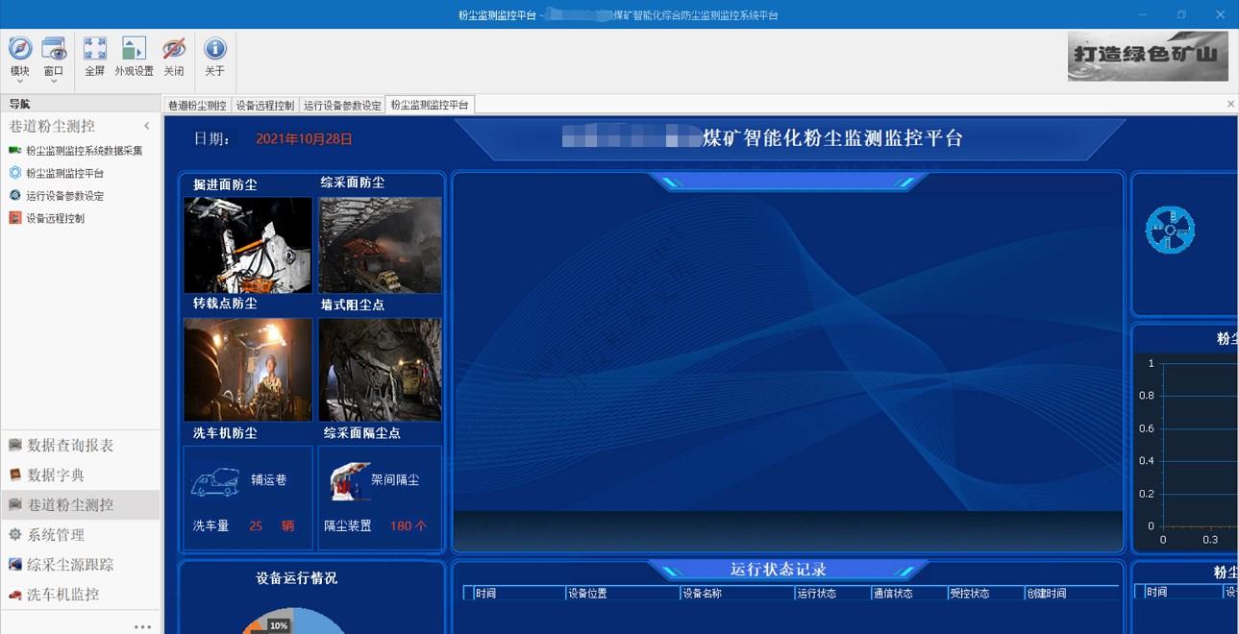This screenshot has width=1239, height=634.
Task: Click the 系统管理 gear icon
Action: pyautogui.click(x=14, y=534)
